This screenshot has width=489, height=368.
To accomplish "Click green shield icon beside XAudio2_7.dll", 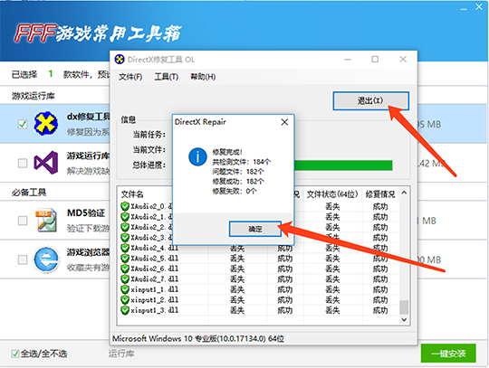I will [x=125, y=279].
